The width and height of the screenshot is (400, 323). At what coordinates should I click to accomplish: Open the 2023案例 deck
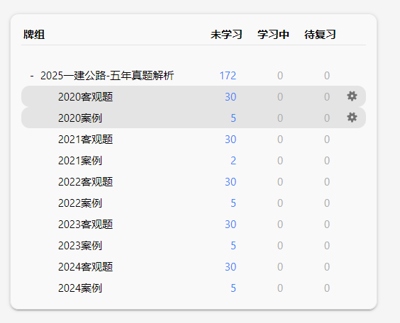point(80,246)
